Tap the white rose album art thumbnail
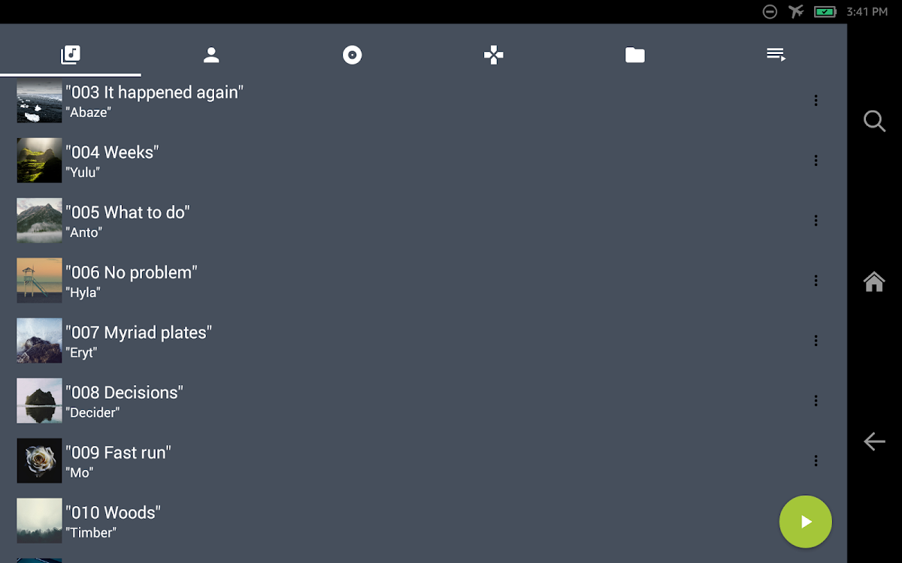Viewport: 902px width, 563px height. click(x=39, y=461)
